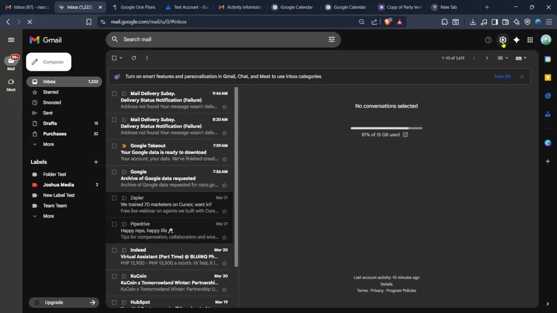
Task: Compose a new email
Action: pyautogui.click(x=49, y=62)
